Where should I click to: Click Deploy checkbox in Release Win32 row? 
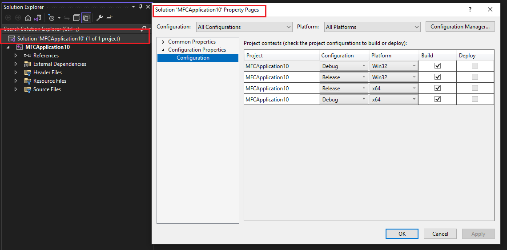(475, 77)
